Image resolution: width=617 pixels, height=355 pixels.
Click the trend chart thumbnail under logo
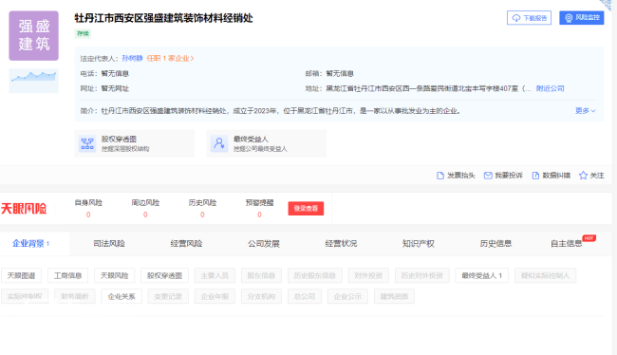click(34, 81)
